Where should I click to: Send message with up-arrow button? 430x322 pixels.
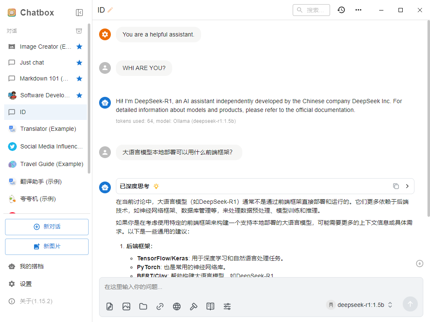point(410,304)
